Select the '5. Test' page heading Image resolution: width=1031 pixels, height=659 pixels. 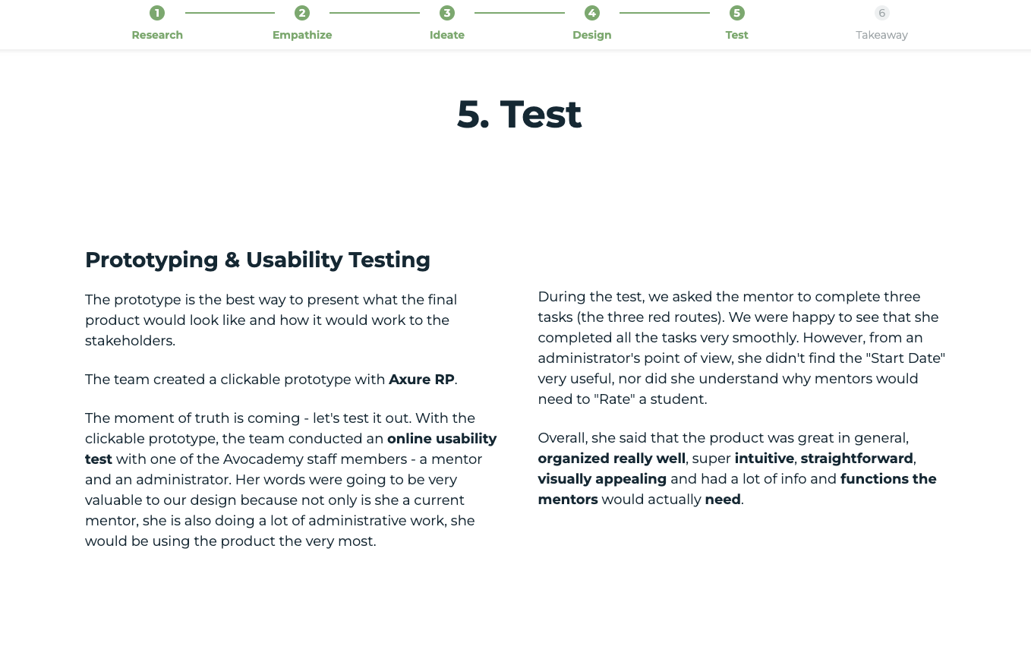pyautogui.click(x=519, y=114)
